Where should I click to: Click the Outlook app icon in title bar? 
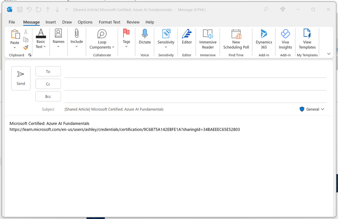(10, 10)
